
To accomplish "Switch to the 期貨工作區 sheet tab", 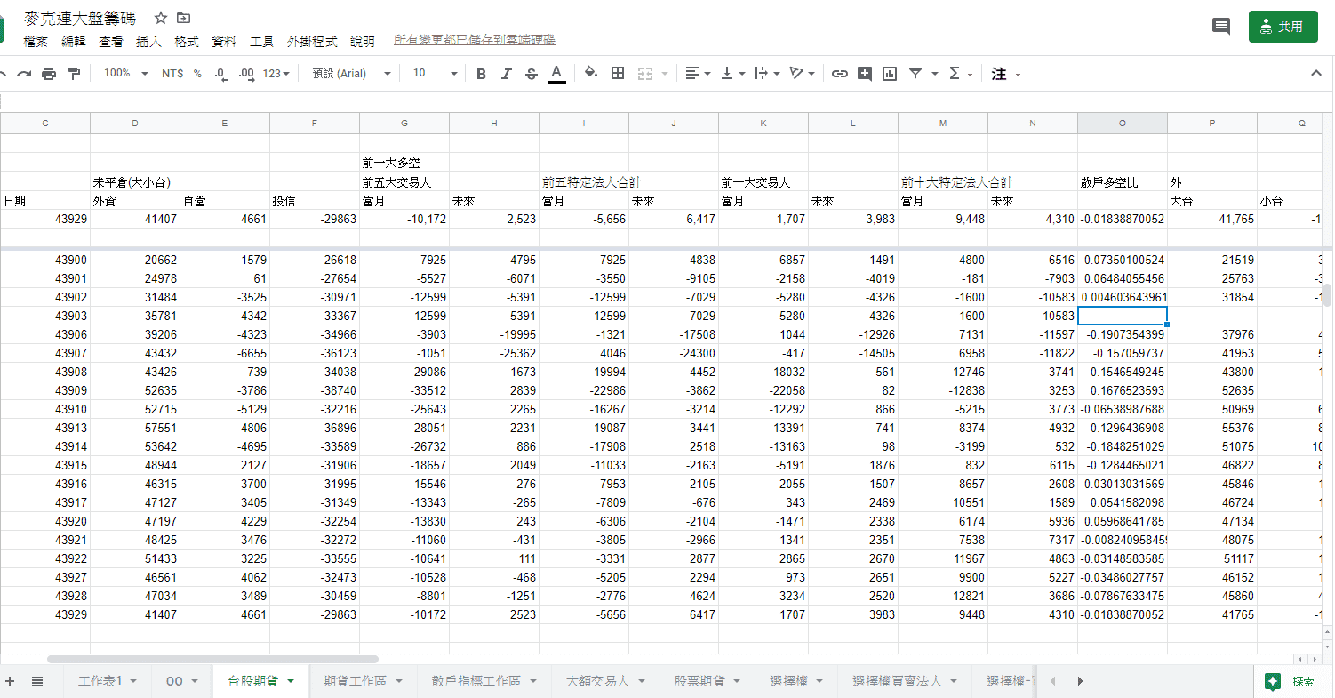I will (362, 681).
